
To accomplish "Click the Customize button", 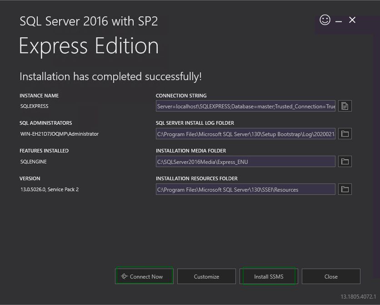I will pyautogui.click(x=206, y=276).
